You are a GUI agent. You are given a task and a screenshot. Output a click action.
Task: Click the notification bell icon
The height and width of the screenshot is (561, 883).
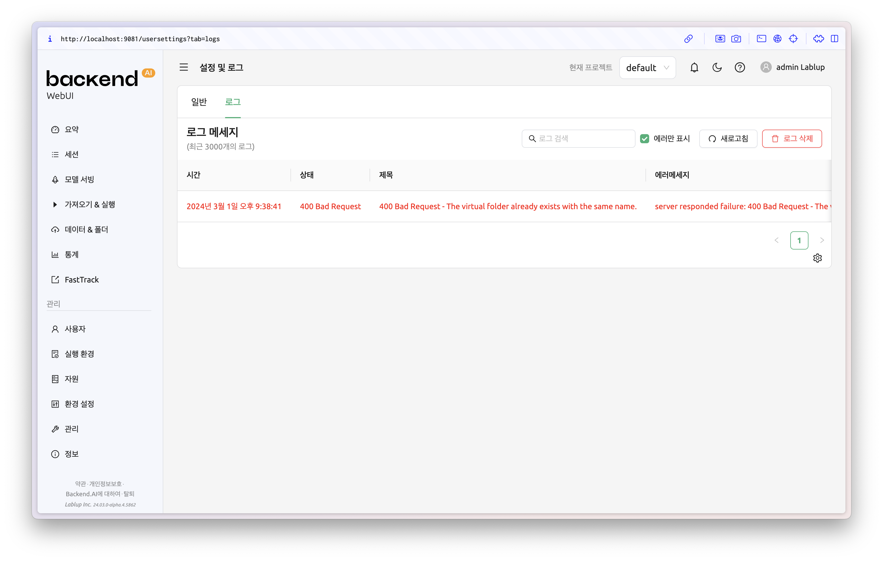click(694, 67)
